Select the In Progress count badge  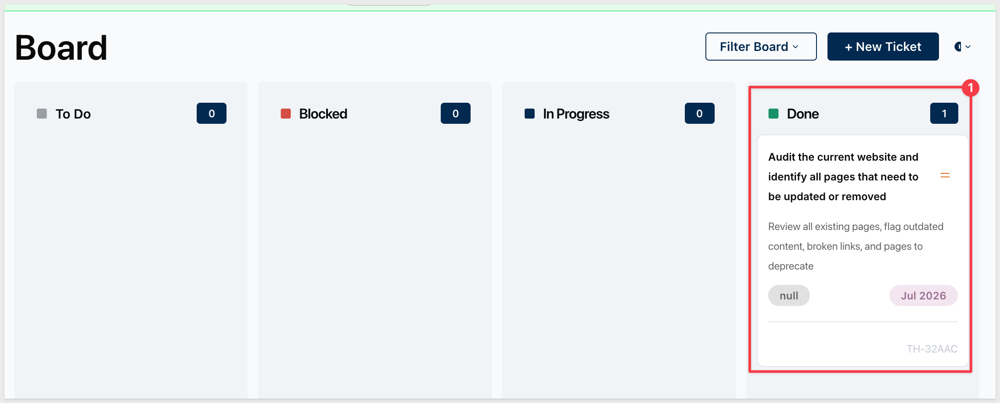coord(700,113)
